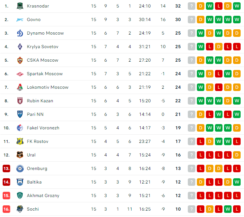Viewport: 244px width, 217px height.
Task: Click the Spartak Moscow logo
Action: coord(20,74)
